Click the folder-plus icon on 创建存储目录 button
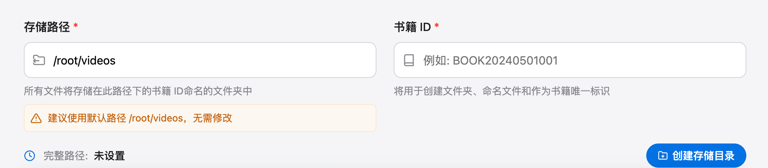This screenshot has height=168, width=768. coord(663,155)
